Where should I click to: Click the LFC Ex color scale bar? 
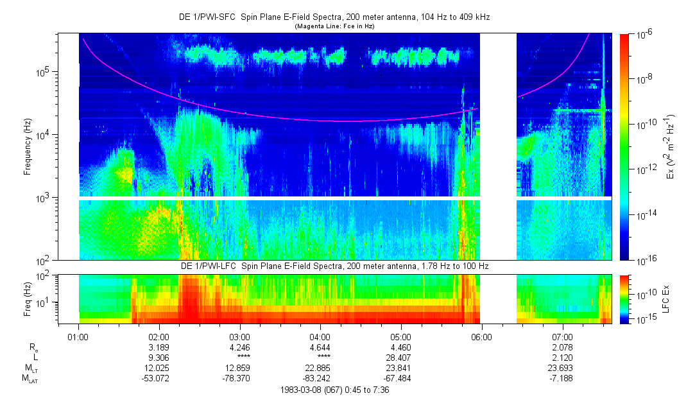624,298
